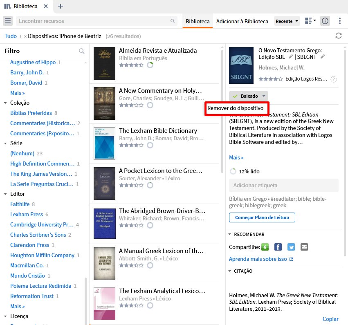Share by email envelope icon

click(304, 247)
